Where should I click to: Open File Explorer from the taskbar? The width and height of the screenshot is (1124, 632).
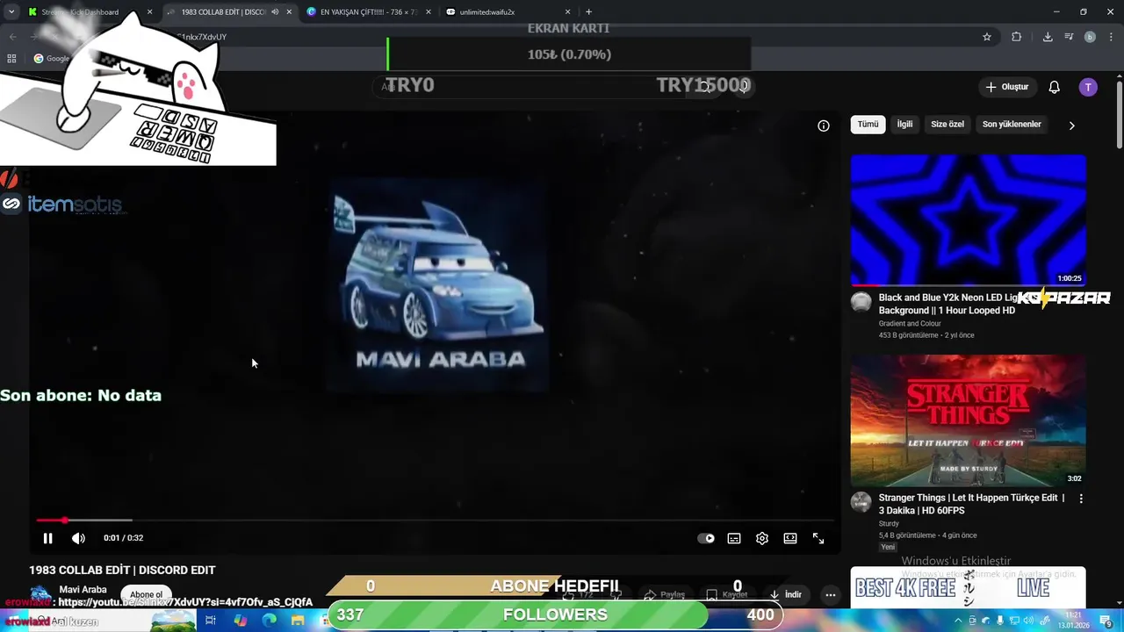pyautogui.click(x=298, y=621)
